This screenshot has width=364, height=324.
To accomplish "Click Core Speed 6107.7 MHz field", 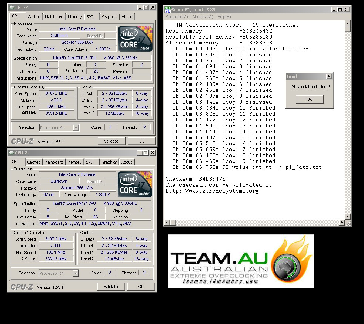I will pyautogui.click(x=56, y=94).
